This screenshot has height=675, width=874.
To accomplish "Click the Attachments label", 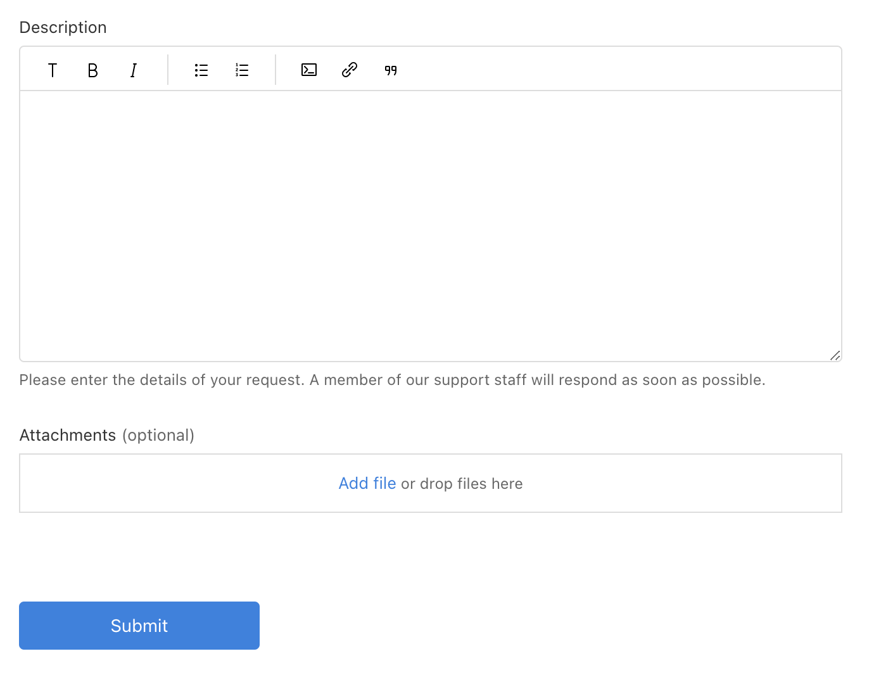I will [68, 436].
